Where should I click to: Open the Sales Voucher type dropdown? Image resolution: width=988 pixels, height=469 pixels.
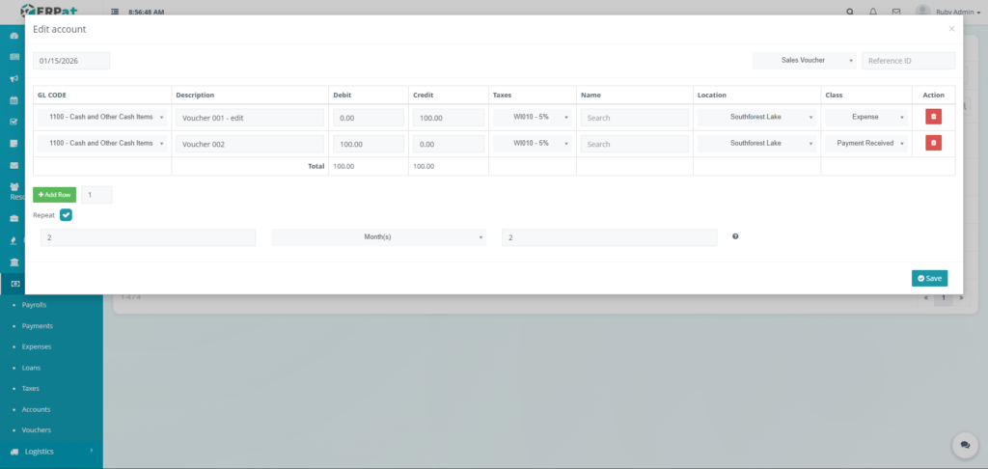[804, 61]
